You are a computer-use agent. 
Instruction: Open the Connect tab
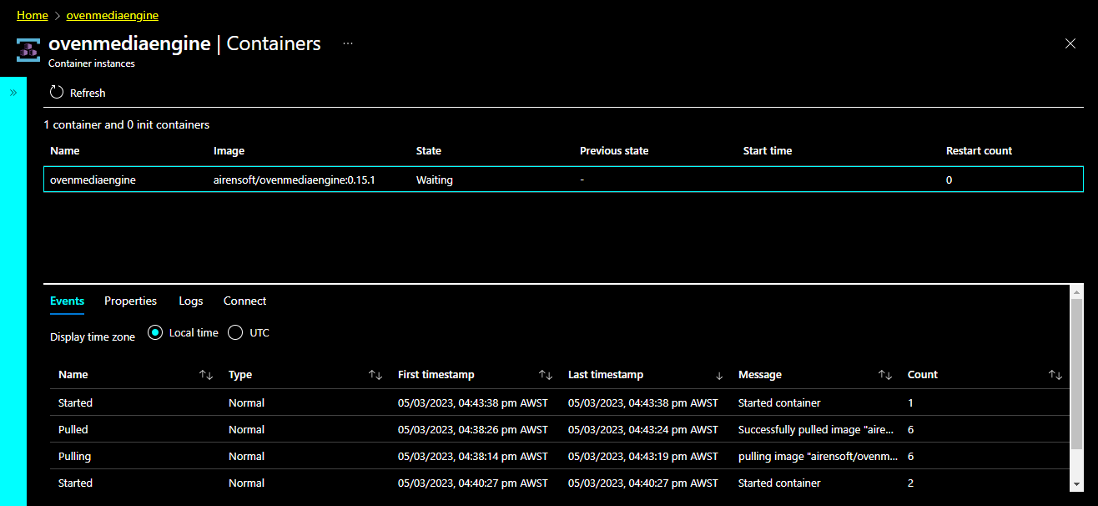click(244, 301)
